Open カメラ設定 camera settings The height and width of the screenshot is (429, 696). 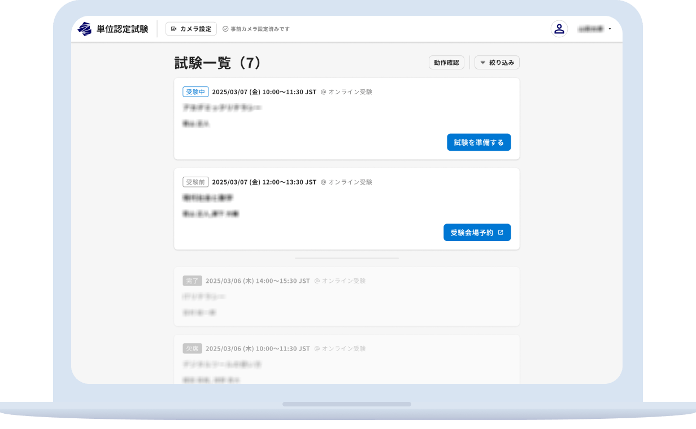point(191,28)
